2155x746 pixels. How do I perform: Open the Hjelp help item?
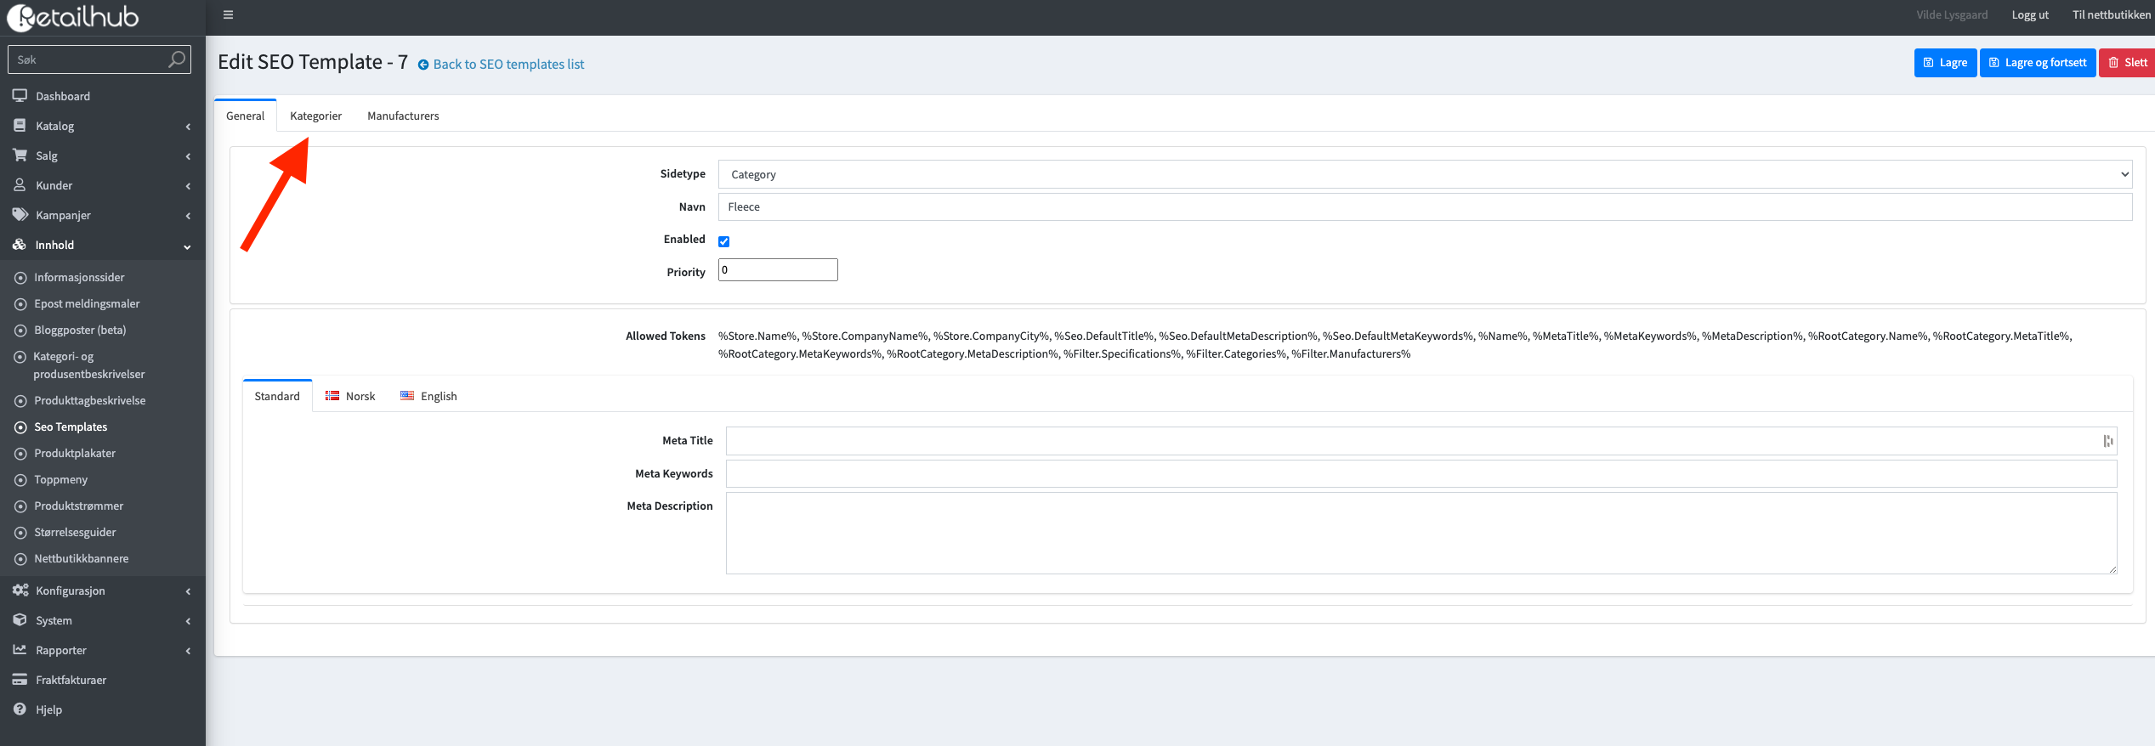(48, 709)
